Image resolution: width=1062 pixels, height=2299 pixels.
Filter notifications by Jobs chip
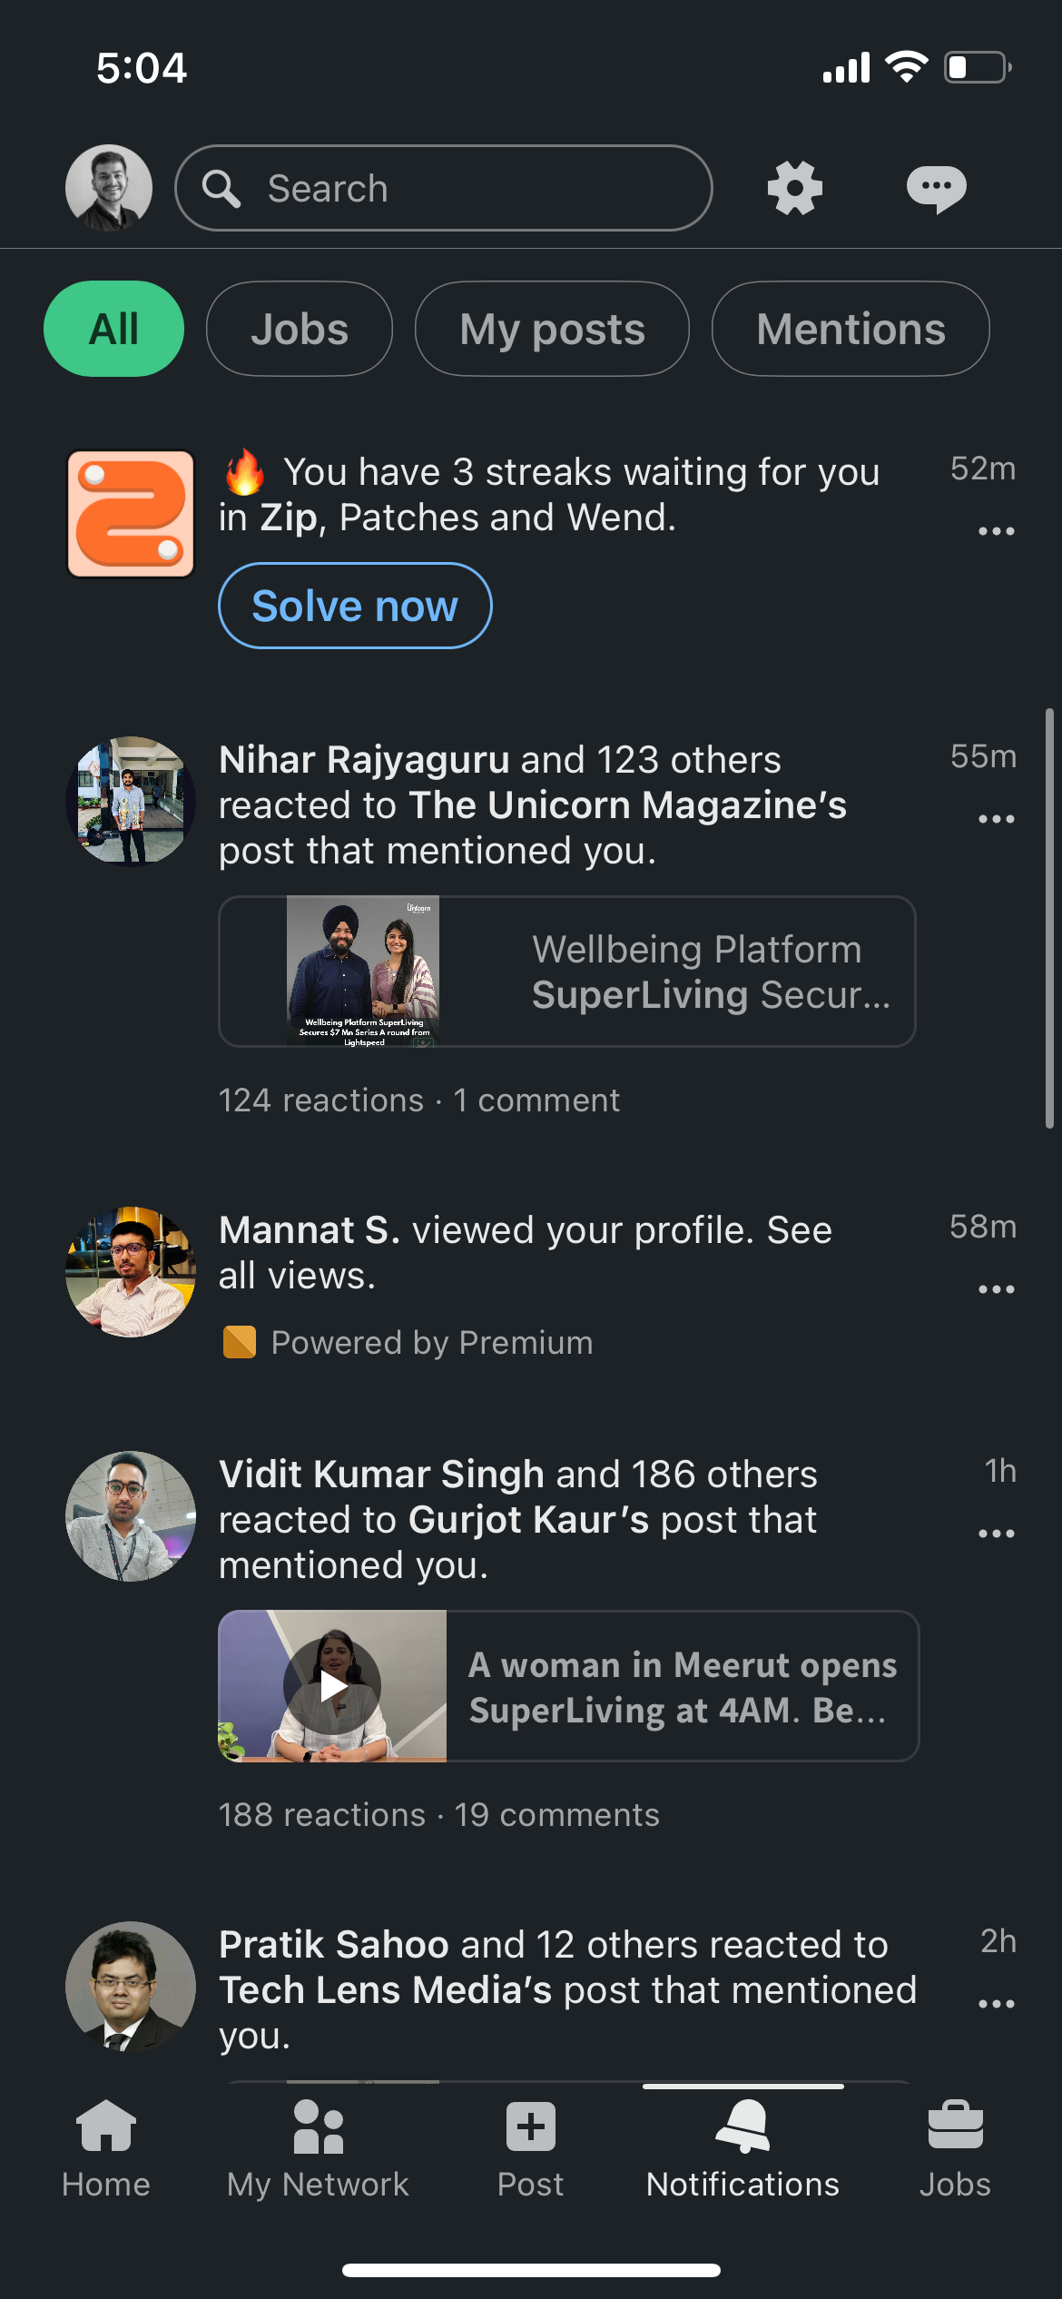pos(300,329)
